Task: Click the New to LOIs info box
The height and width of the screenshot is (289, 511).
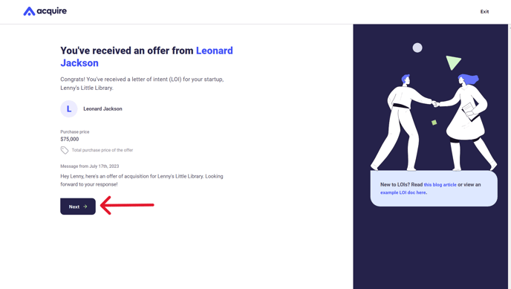Action: (x=434, y=188)
